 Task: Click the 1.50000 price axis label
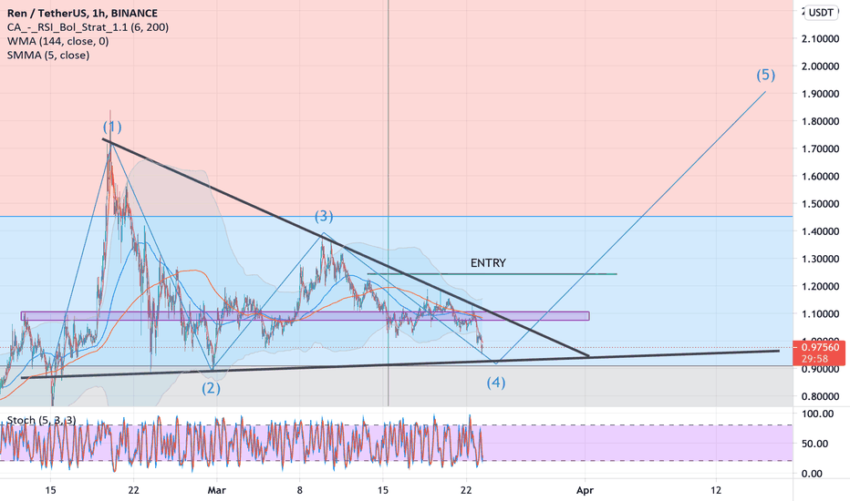click(x=820, y=204)
